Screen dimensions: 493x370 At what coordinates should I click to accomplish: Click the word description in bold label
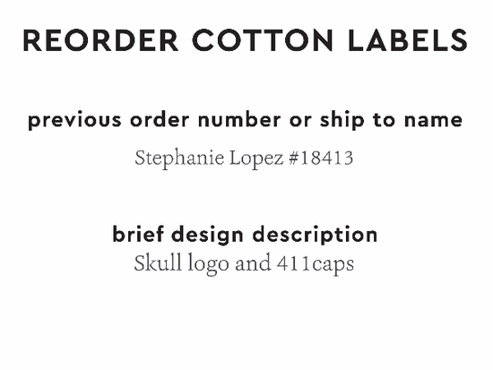[x=315, y=236]
